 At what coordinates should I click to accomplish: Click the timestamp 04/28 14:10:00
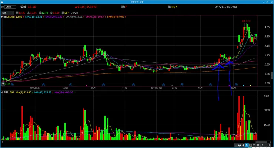click(226, 7)
